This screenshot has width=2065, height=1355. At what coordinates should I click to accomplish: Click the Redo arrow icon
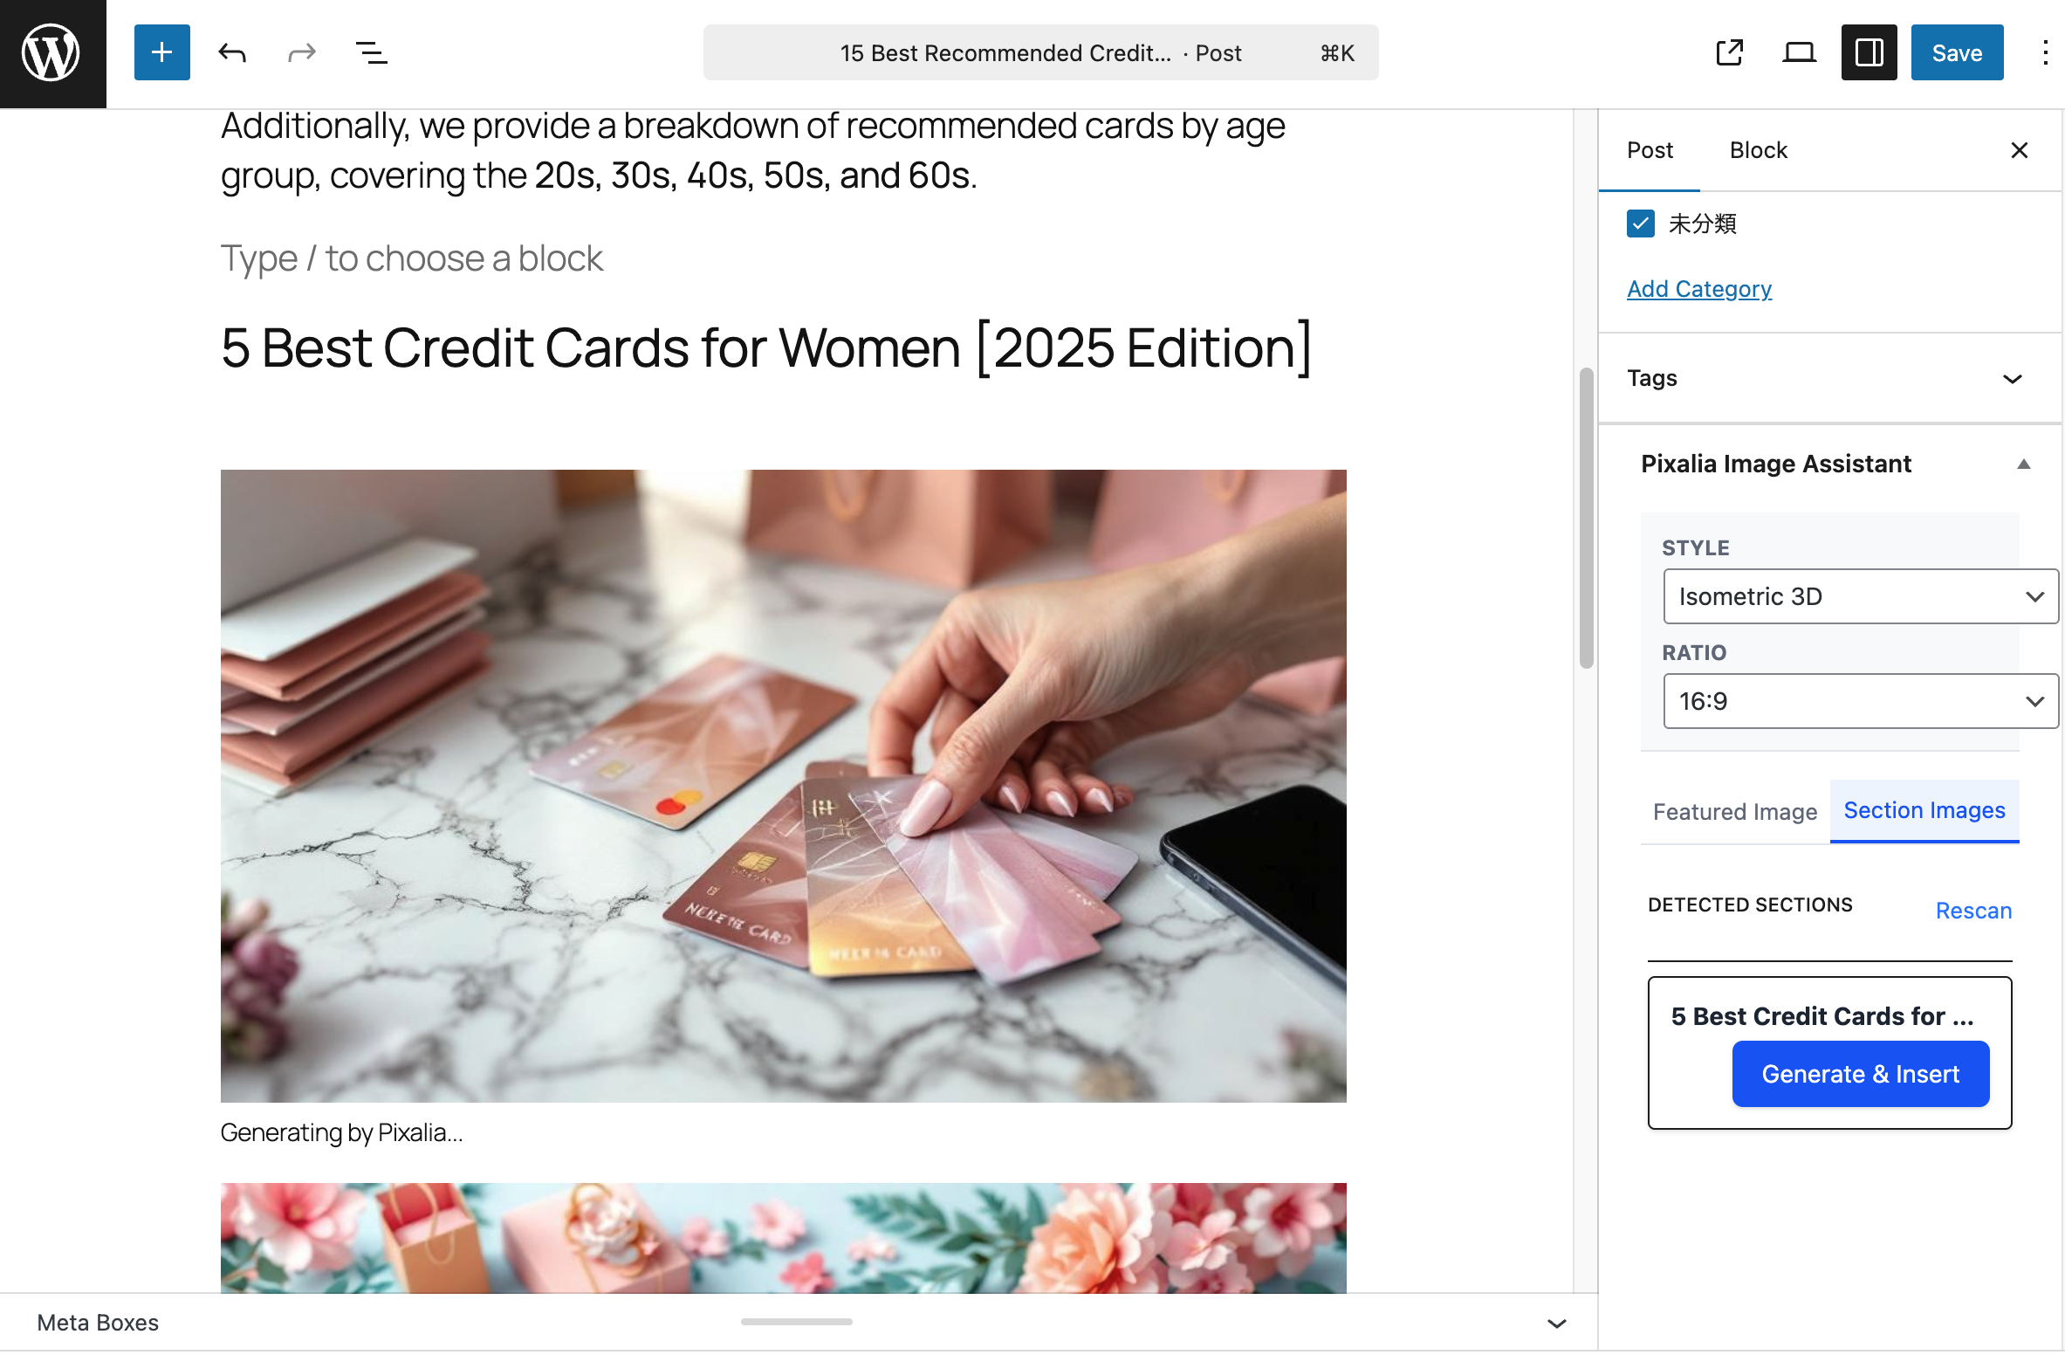[x=300, y=52]
